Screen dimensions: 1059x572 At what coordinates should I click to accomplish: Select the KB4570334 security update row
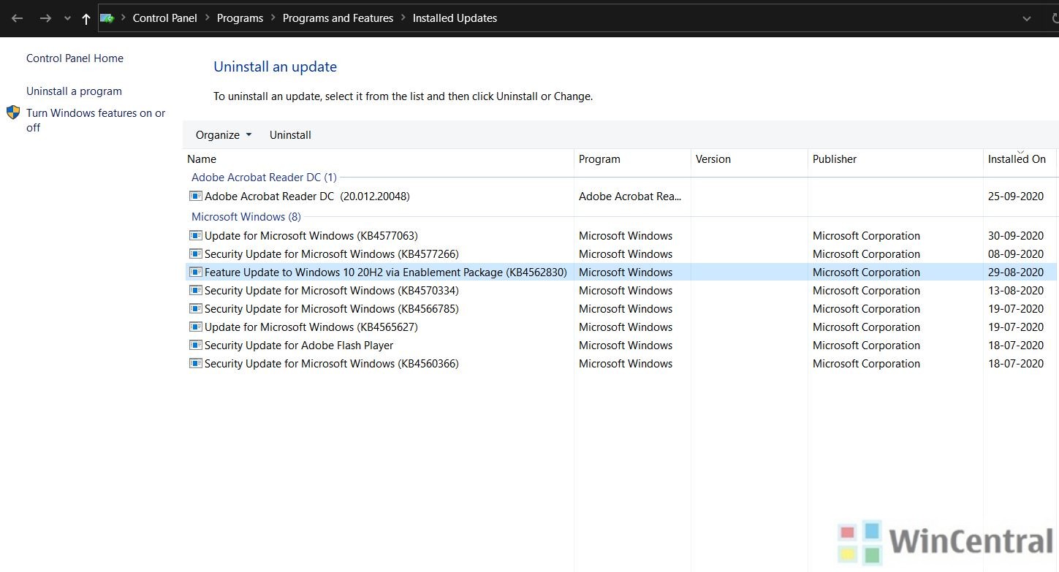pyautogui.click(x=331, y=290)
